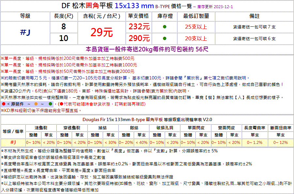Click '單支' sub-header under 長度彎曲率
This screenshot has width=294, height=194.
pos(255,135)
